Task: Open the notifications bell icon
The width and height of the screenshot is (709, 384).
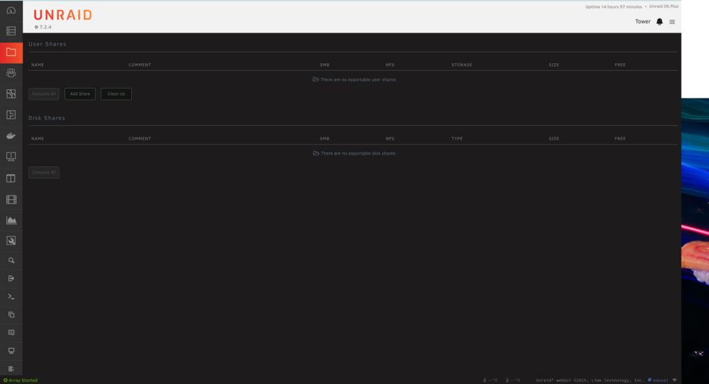Action: click(659, 22)
